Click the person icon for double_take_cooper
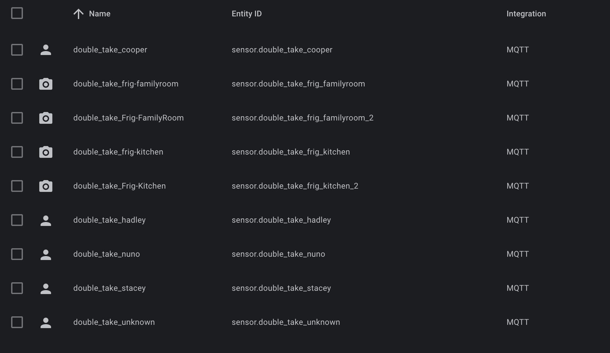610x353 pixels. [x=46, y=50]
